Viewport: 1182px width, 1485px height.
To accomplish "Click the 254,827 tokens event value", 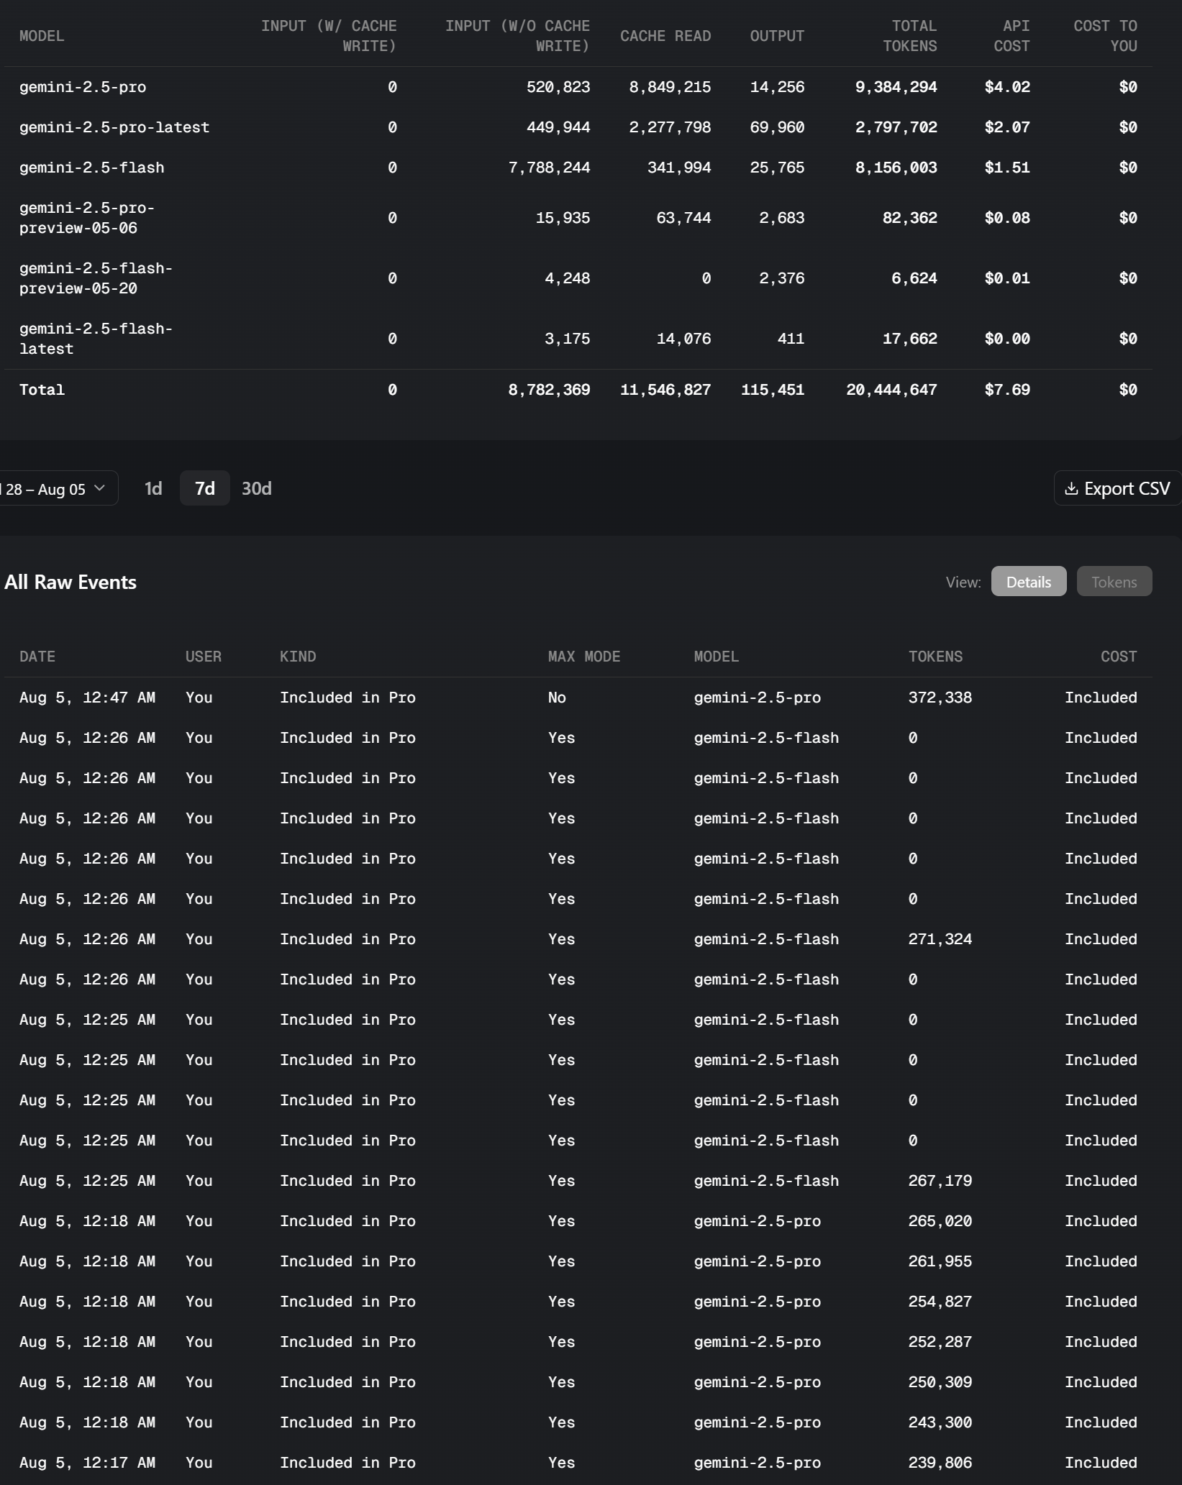I will (x=940, y=1302).
